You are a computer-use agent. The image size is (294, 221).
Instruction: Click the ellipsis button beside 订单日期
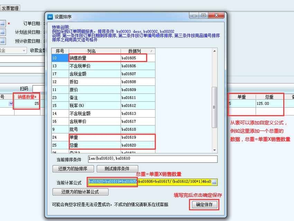(x=2, y=23)
